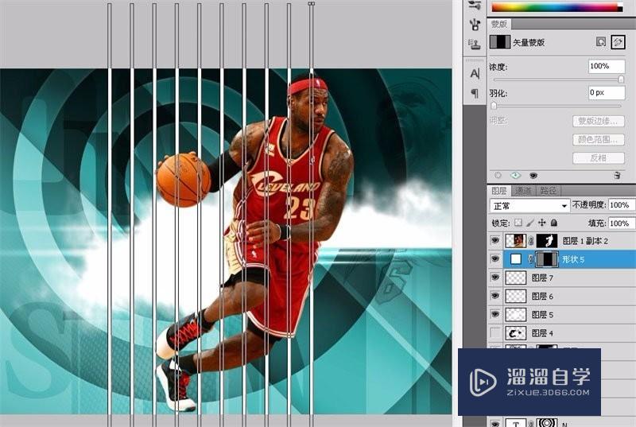Select the layer named 图层 4
The width and height of the screenshot is (636, 427).
pos(542,333)
